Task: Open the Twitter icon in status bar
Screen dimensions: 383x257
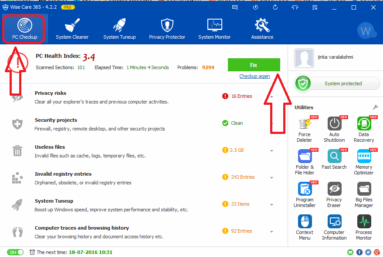Action: click(x=368, y=252)
